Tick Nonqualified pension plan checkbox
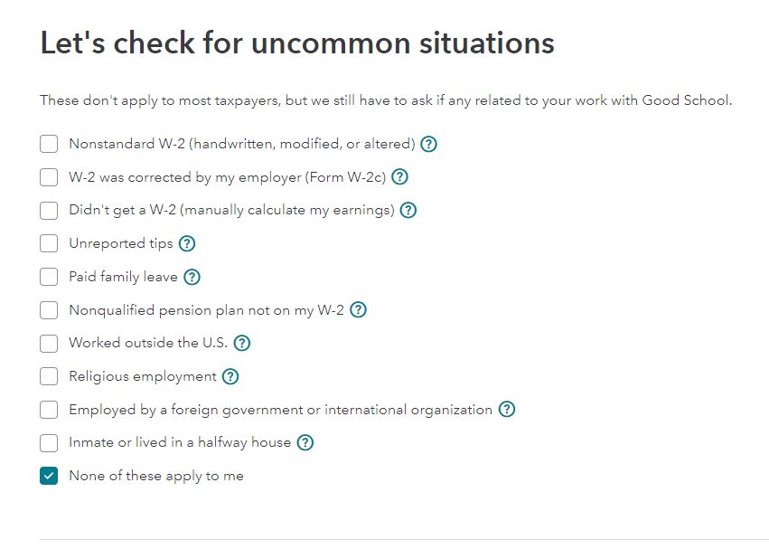The height and width of the screenshot is (549, 769). [49, 310]
